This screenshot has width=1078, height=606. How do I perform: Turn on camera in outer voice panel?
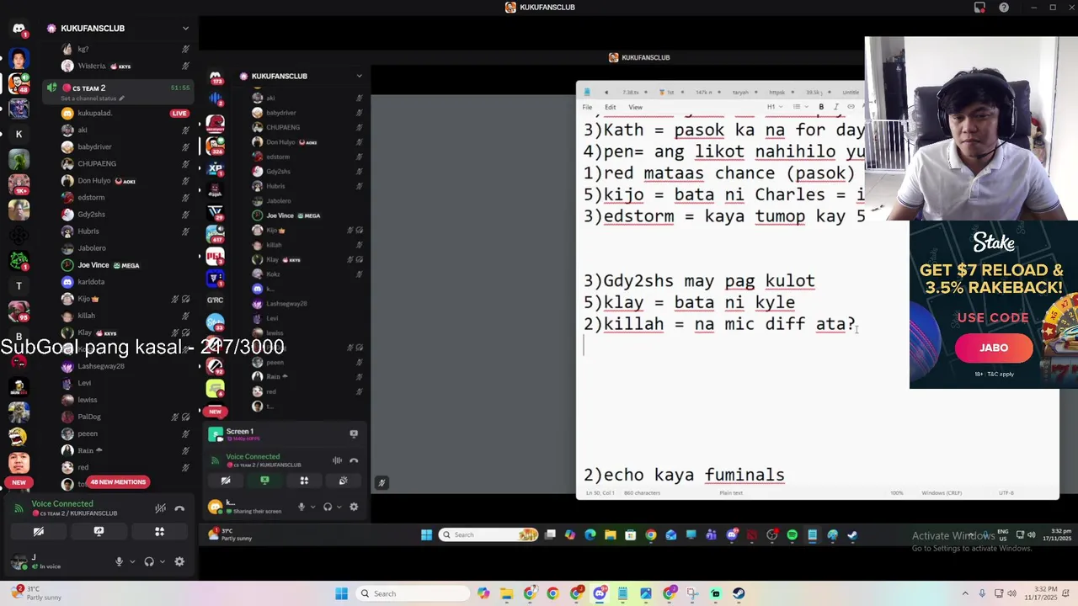point(39,532)
